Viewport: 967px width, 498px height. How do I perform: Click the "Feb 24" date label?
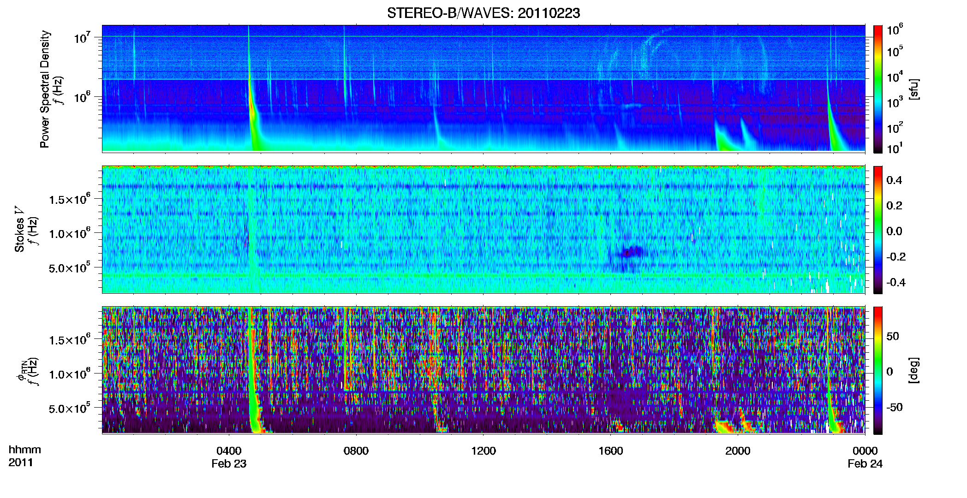pos(865,464)
